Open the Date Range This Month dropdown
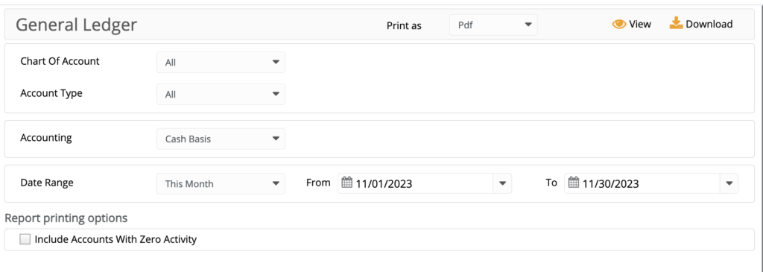 221,184
